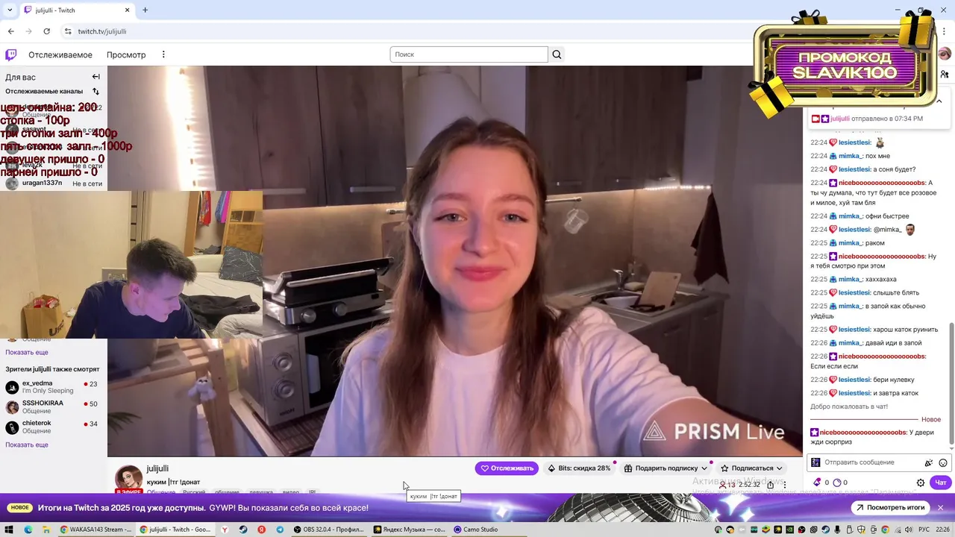The width and height of the screenshot is (955, 537).
Task: Switch to the Просмотр tab
Action: click(x=126, y=54)
